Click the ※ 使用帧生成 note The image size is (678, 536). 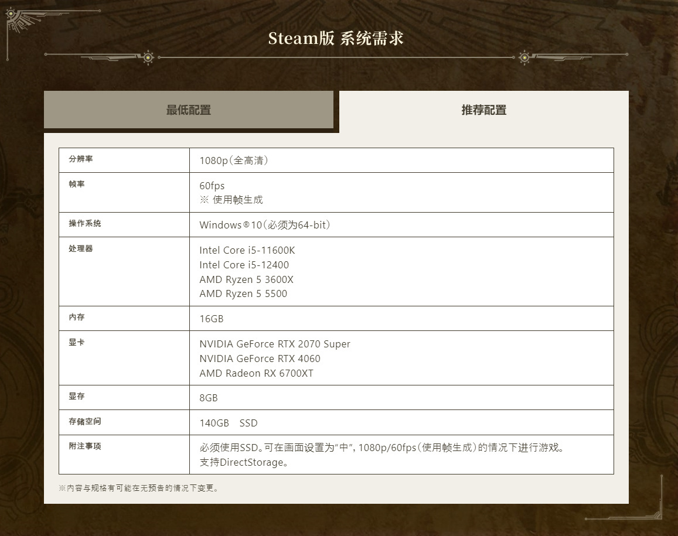click(231, 200)
